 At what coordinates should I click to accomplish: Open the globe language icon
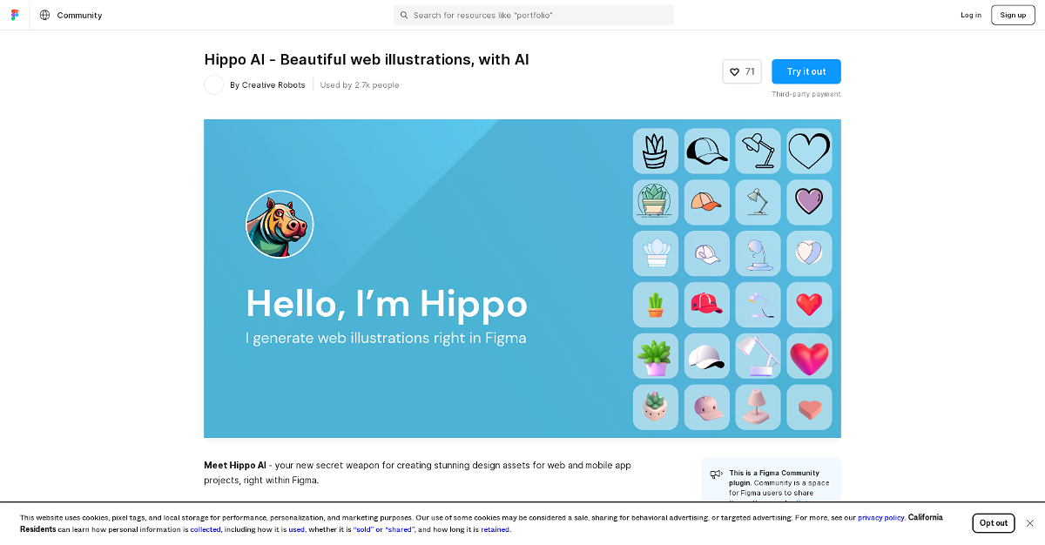(44, 15)
